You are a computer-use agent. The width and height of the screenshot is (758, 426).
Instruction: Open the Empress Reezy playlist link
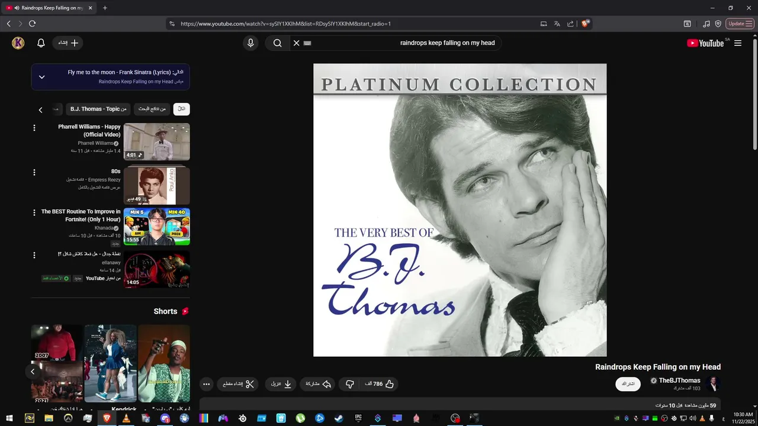click(x=104, y=180)
